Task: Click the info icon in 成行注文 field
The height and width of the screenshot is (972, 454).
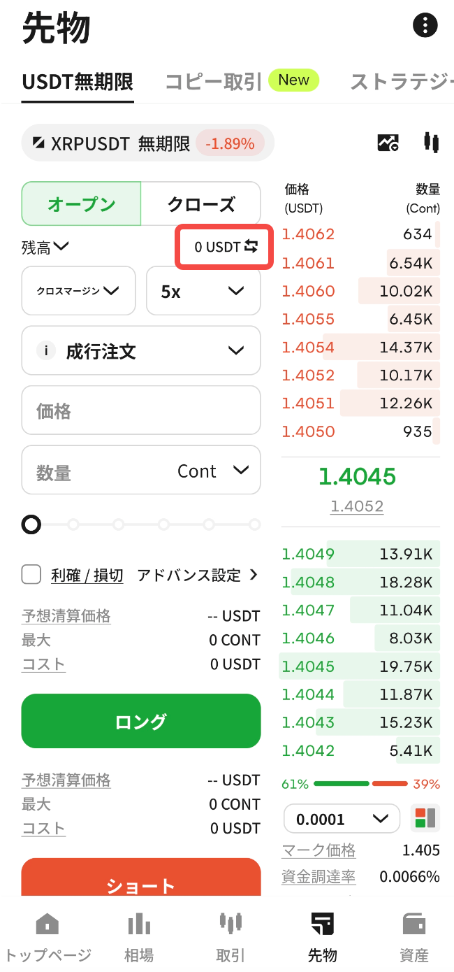Action: click(46, 350)
